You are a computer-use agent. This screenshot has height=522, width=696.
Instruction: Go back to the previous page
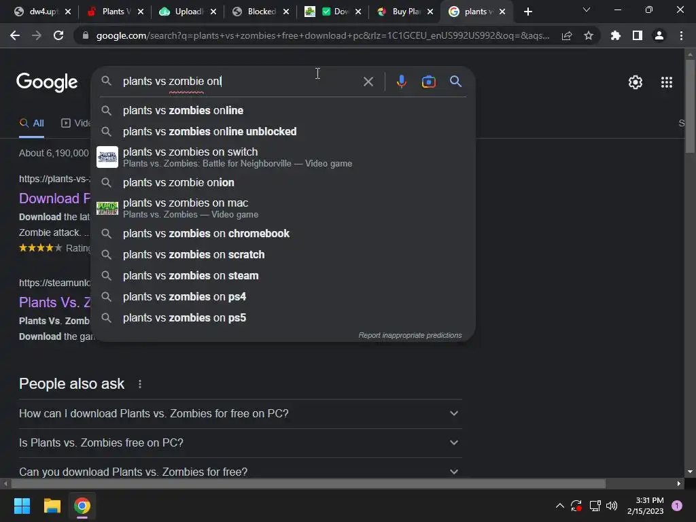point(15,35)
